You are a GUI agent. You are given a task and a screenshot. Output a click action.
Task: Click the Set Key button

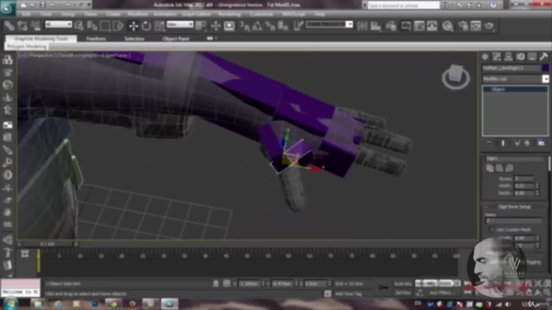tap(403, 293)
